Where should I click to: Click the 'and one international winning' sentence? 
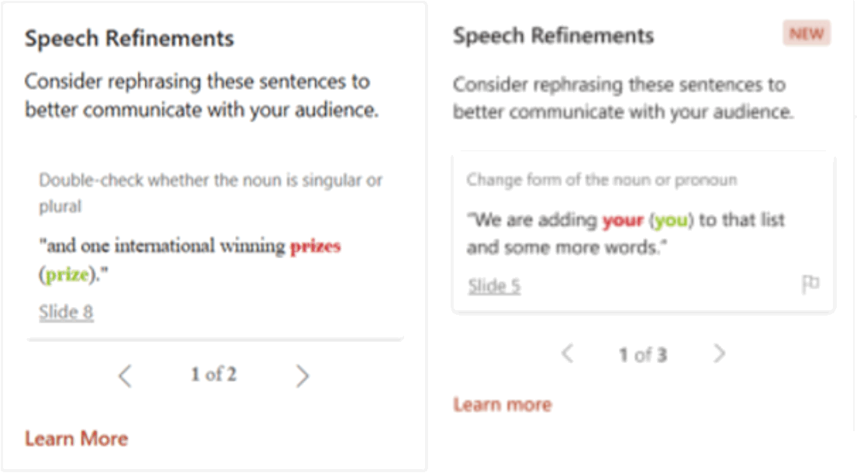(164, 247)
